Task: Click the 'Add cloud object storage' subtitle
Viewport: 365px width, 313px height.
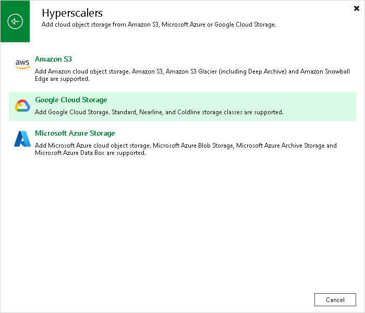Action: coord(159,25)
